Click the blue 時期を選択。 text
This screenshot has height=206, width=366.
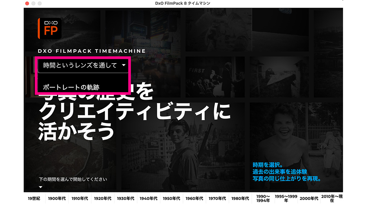pos(268,165)
